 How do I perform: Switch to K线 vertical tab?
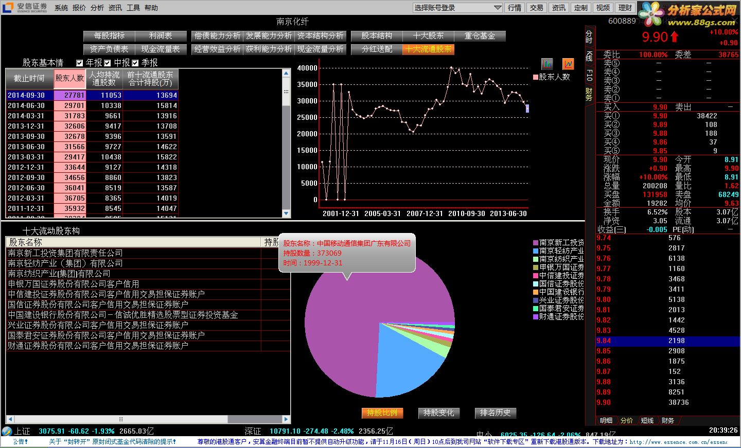(589, 56)
